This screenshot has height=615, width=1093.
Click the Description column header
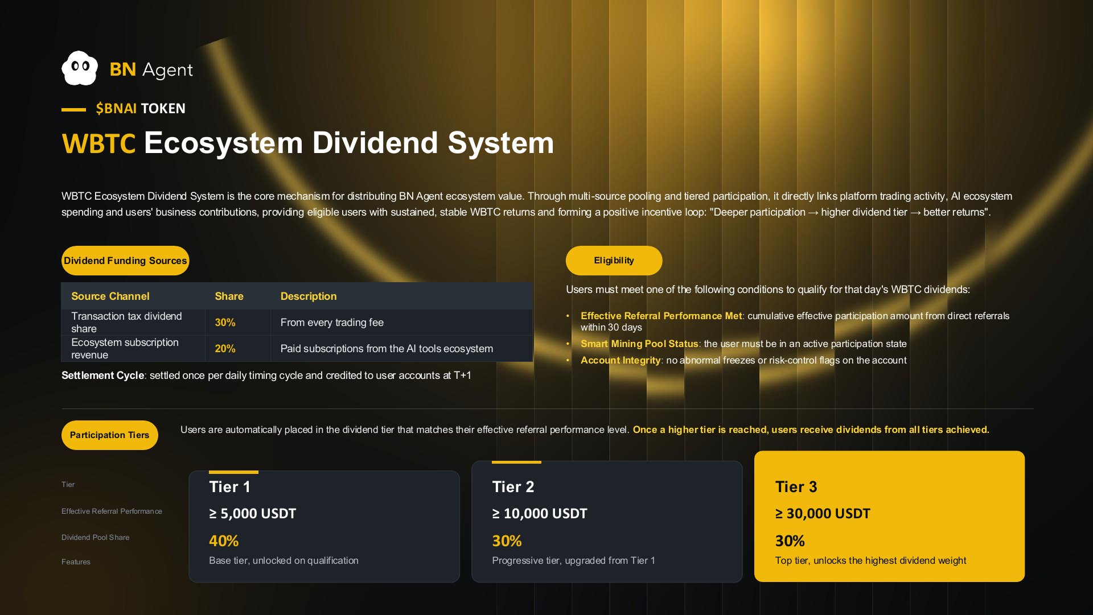(309, 296)
